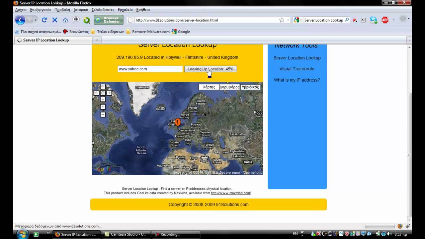Open the Επεξεργασία menu
This screenshot has height=239, width=425.
pos(41,10)
